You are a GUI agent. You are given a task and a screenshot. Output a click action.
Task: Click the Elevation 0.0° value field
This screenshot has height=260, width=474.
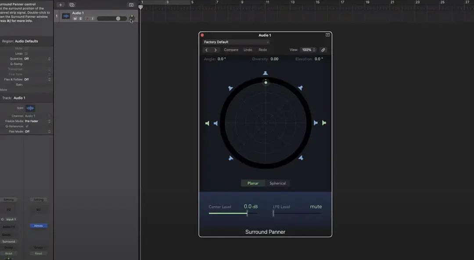(x=319, y=59)
